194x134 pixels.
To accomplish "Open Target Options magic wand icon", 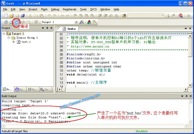I will point(82,22).
